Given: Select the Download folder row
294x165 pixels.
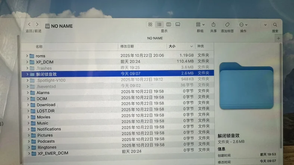Looking at the screenshot, I should pos(46,105).
